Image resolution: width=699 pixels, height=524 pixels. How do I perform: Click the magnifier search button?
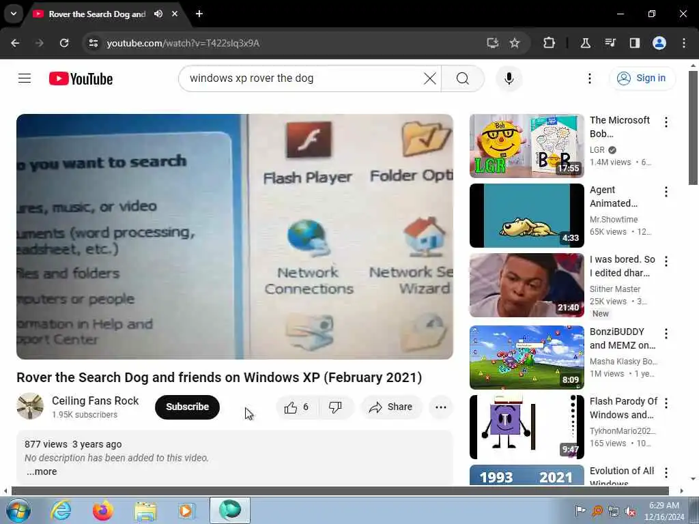pos(463,78)
